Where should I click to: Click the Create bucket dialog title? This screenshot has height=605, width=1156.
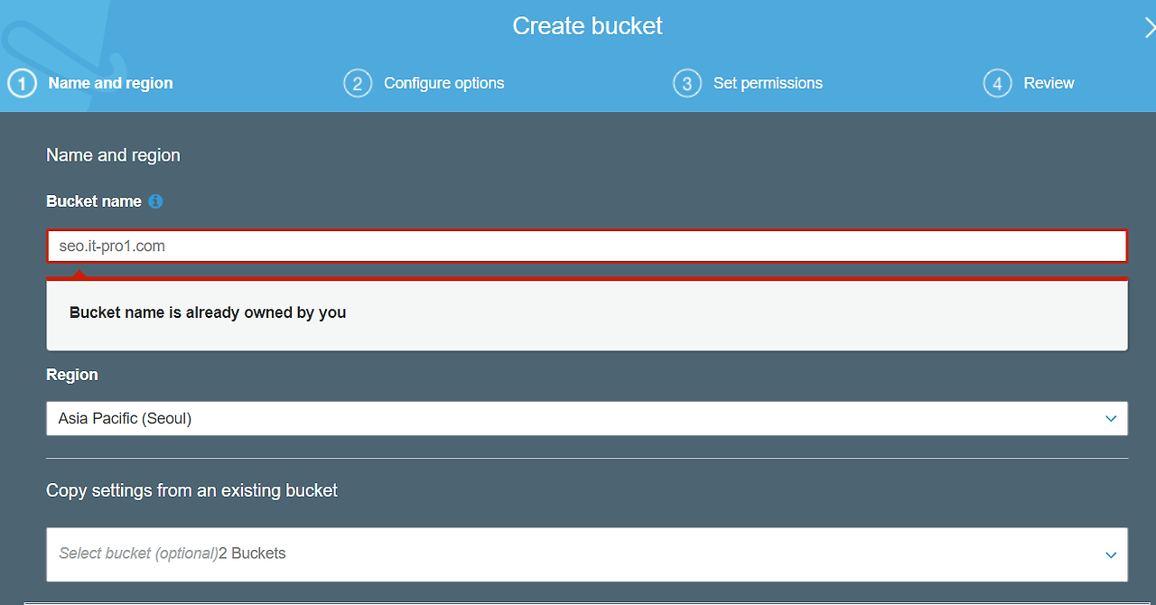click(x=587, y=26)
